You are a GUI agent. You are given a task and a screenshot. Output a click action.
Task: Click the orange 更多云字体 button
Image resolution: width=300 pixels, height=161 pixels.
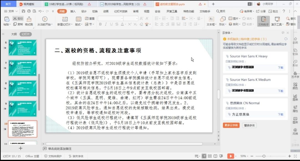(x=231, y=125)
